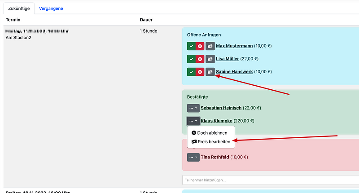The height and width of the screenshot is (193, 359).
Task: Accept Max Mustermann's request with green checkmark
Action: [191, 46]
